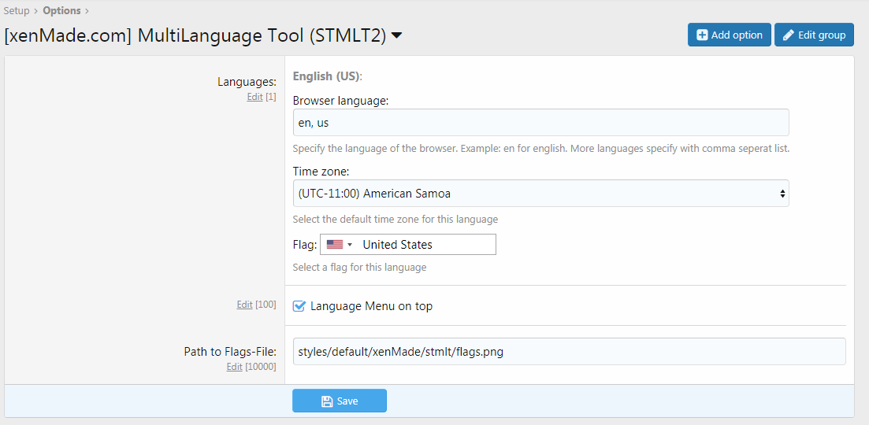Viewport: 869px width, 425px height.
Task: Enable the Language Menu on top checkbox
Action: click(x=299, y=306)
